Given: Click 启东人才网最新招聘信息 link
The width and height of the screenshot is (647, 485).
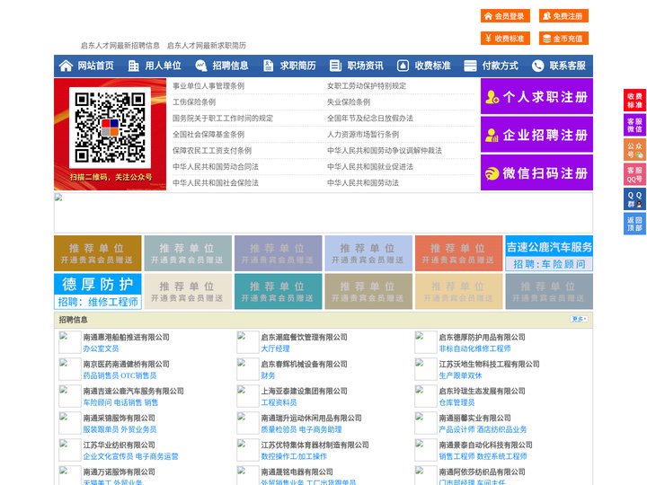Looking at the screenshot, I should coord(120,46).
